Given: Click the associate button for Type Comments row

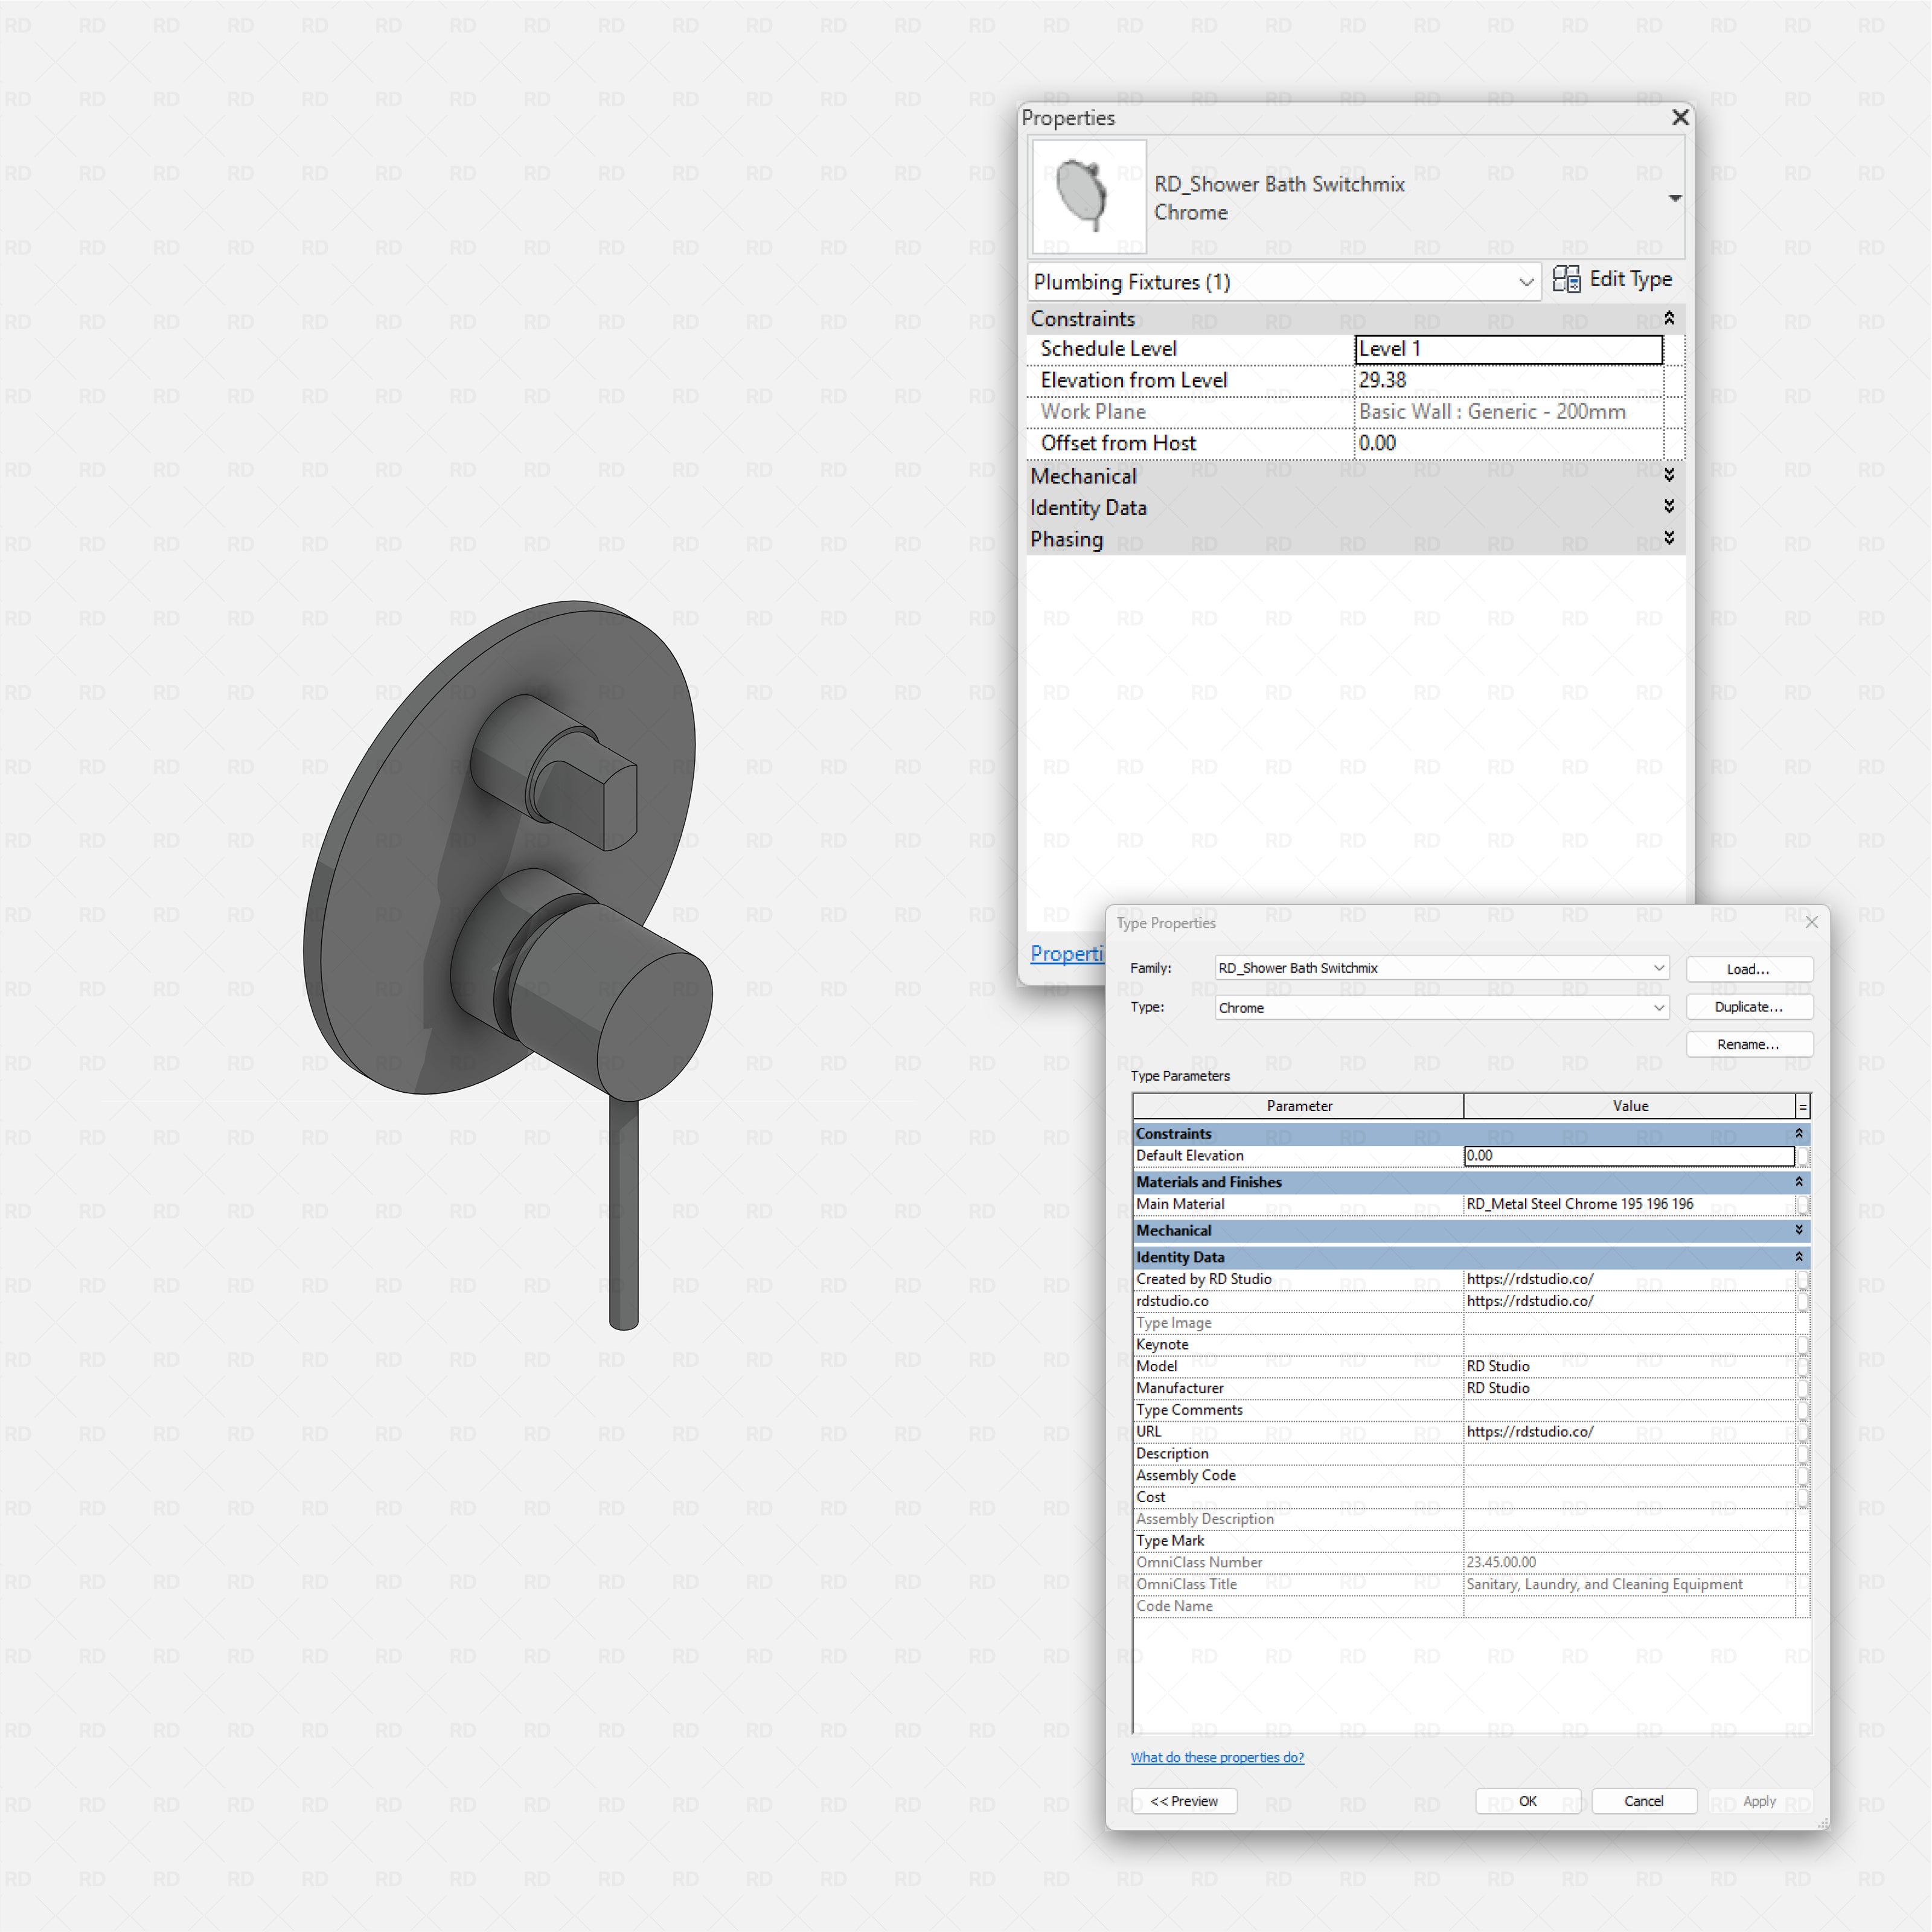Looking at the screenshot, I should [1803, 1410].
